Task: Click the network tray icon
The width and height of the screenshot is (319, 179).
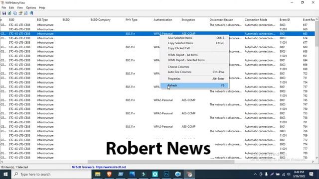Action: (x=283, y=174)
